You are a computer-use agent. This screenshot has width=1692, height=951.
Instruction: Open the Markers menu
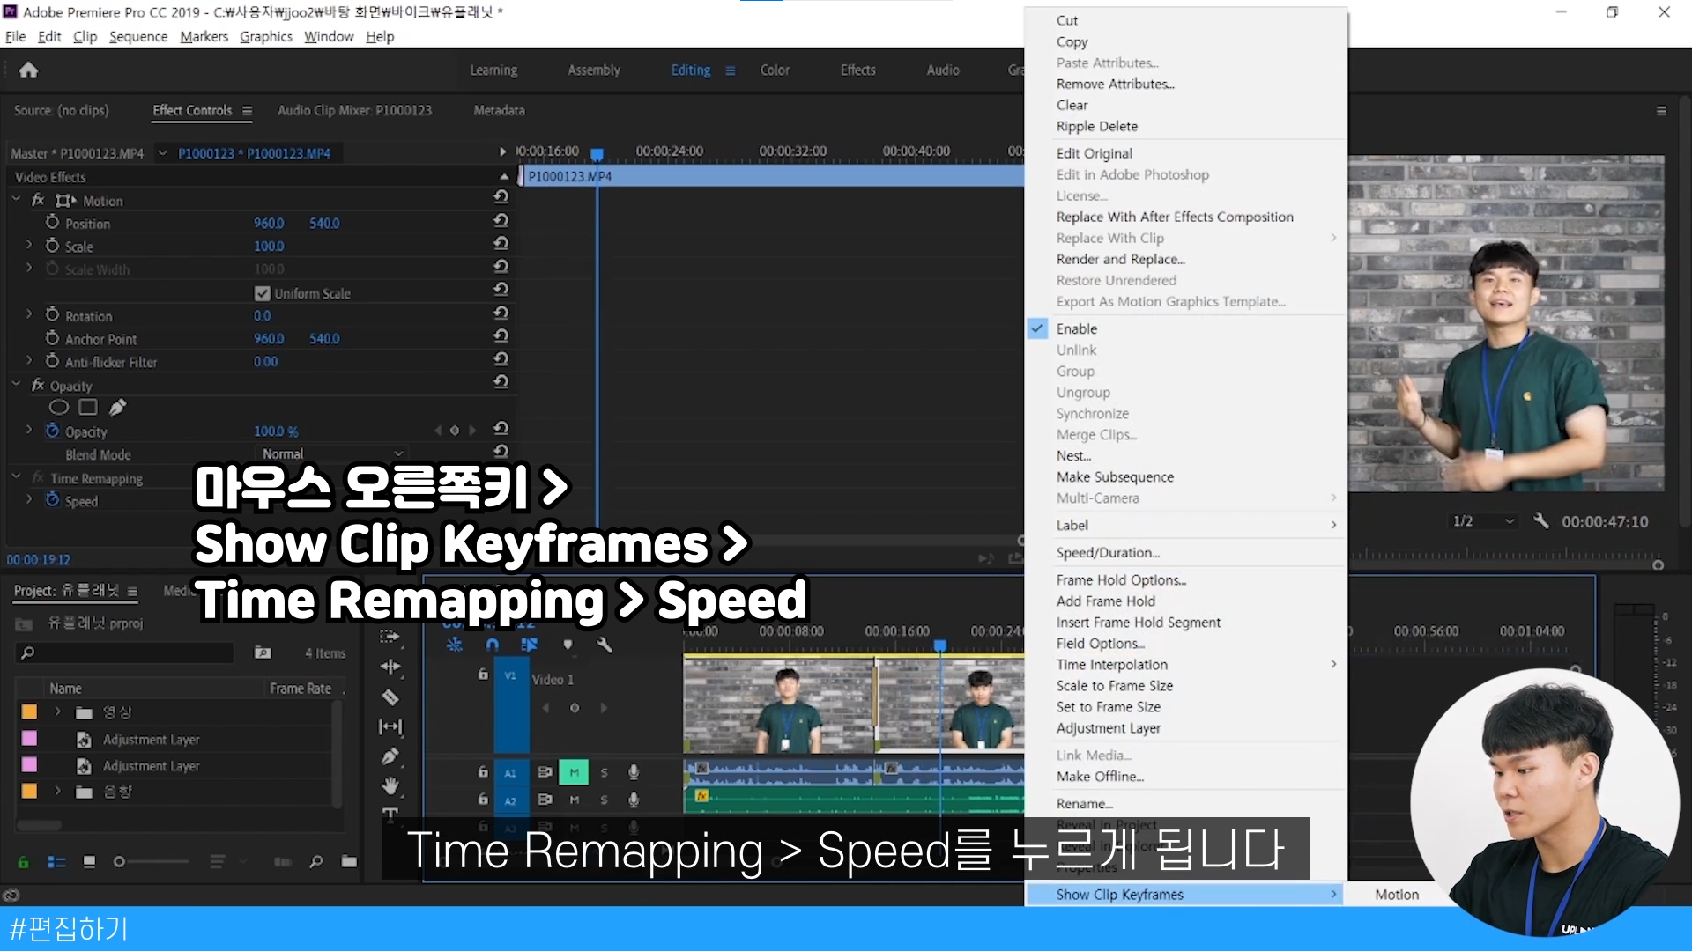coord(204,36)
